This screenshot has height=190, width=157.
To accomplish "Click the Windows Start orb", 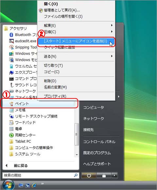I will [8, 185].
